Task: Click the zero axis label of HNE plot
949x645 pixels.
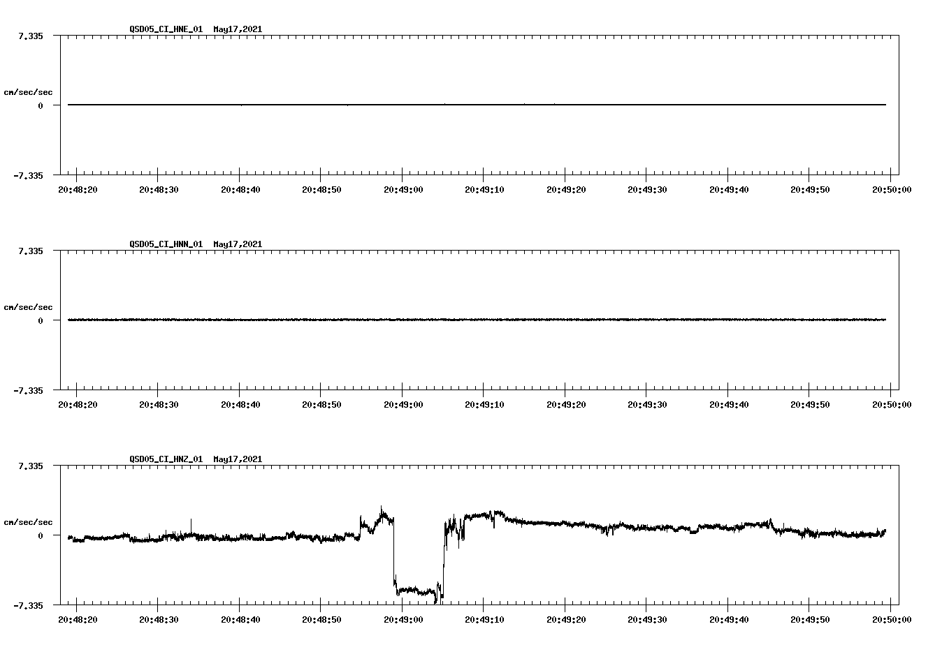Action: pyautogui.click(x=41, y=106)
